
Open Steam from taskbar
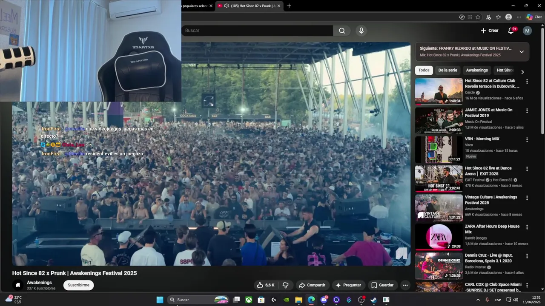pos(373,300)
